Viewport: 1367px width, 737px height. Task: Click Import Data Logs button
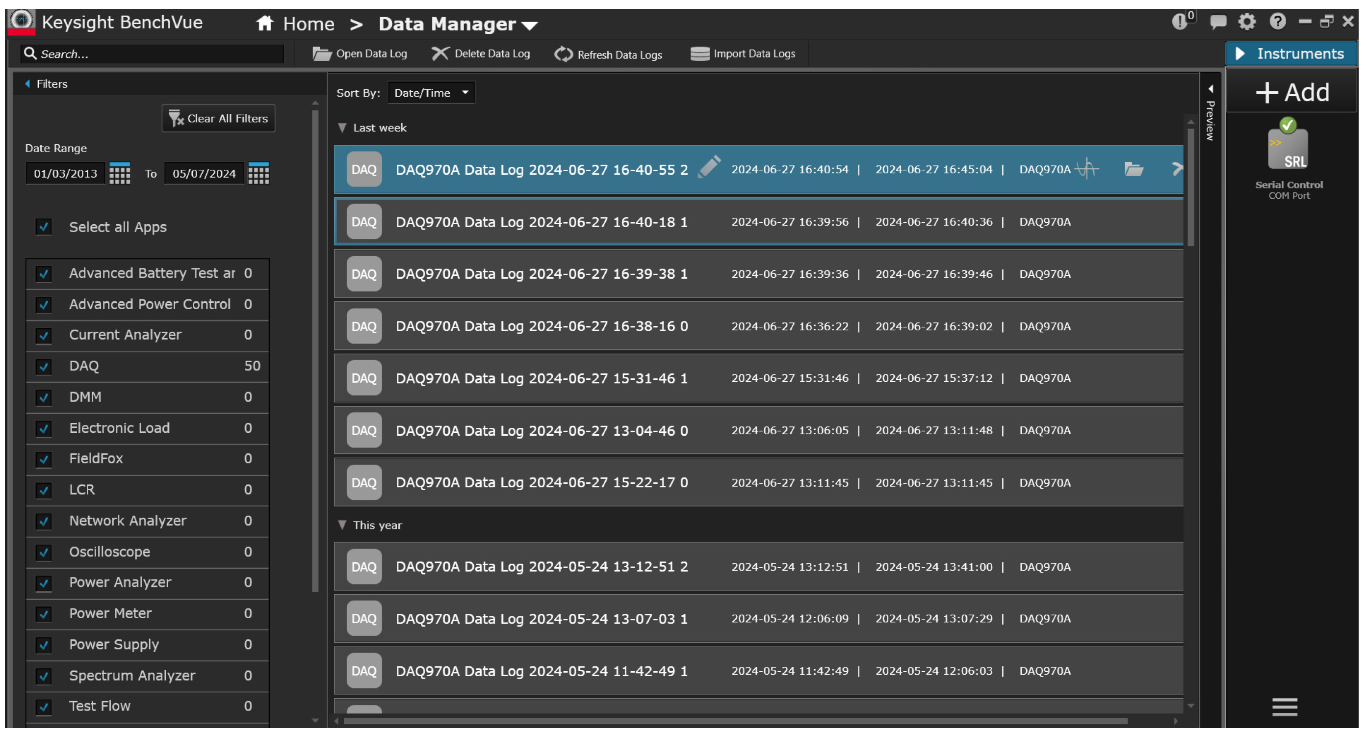coord(743,53)
